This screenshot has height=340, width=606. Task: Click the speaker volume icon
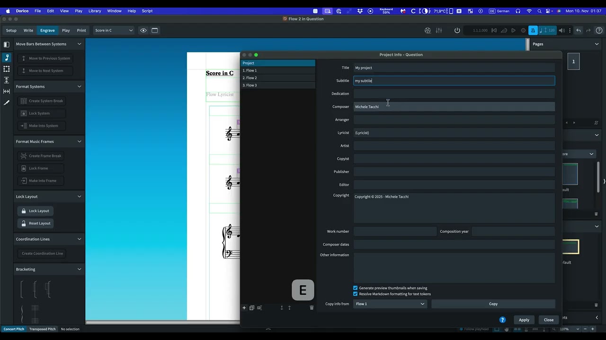[x=561, y=30]
